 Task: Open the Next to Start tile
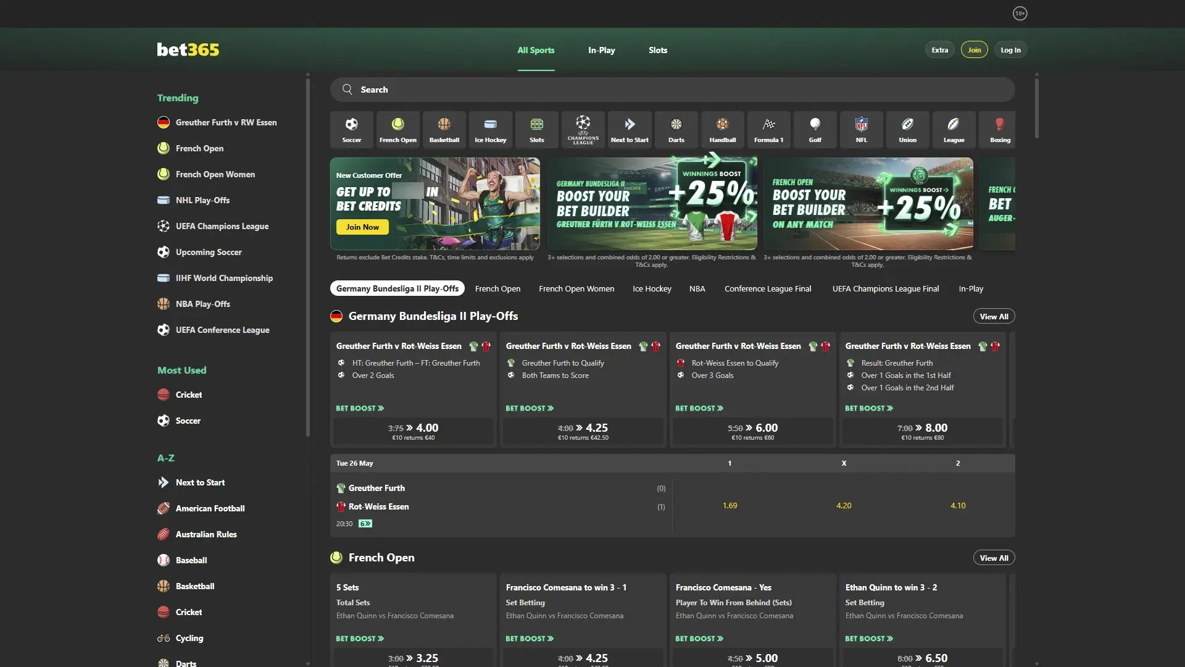click(630, 130)
